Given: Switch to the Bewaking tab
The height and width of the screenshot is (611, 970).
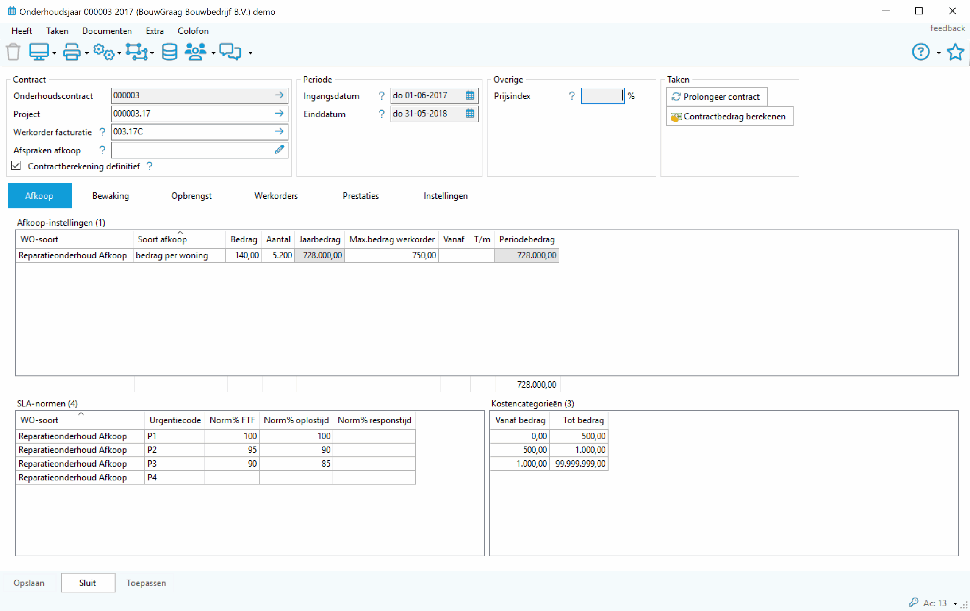Looking at the screenshot, I should (110, 196).
